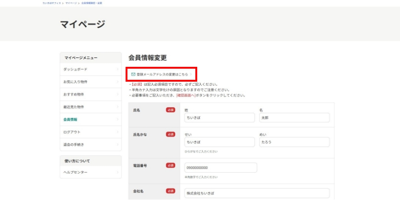The image size is (400, 200).
Task: Click the マイページ breadcrumb link
Action: tap(71, 3)
